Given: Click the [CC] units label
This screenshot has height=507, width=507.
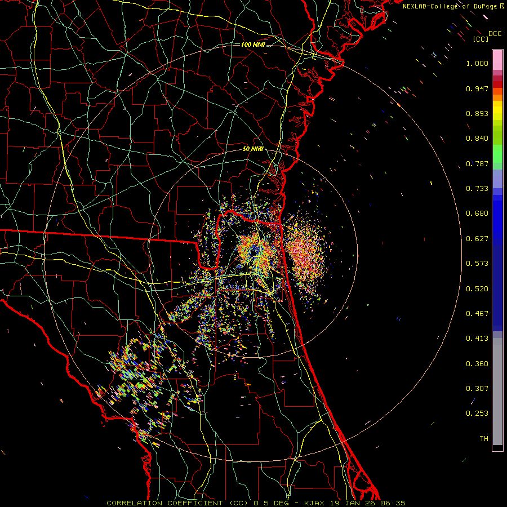Looking at the screenshot, I should pyautogui.click(x=481, y=39).
